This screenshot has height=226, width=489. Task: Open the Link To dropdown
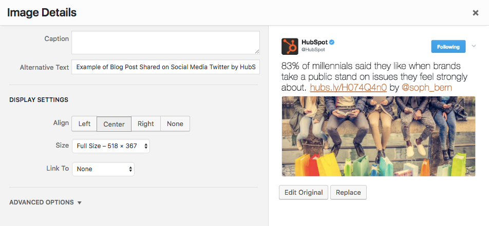pos(103,169)
